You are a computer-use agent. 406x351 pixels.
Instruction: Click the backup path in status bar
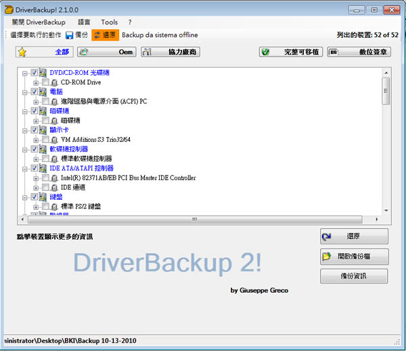(x=70, y=341)
